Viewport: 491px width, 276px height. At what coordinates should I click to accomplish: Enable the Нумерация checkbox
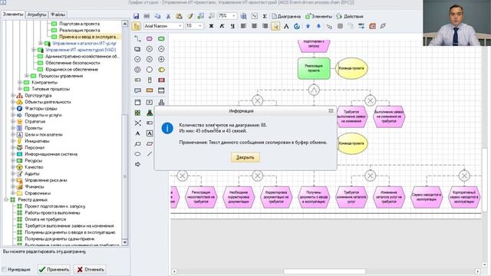click(x=4, y=269)
